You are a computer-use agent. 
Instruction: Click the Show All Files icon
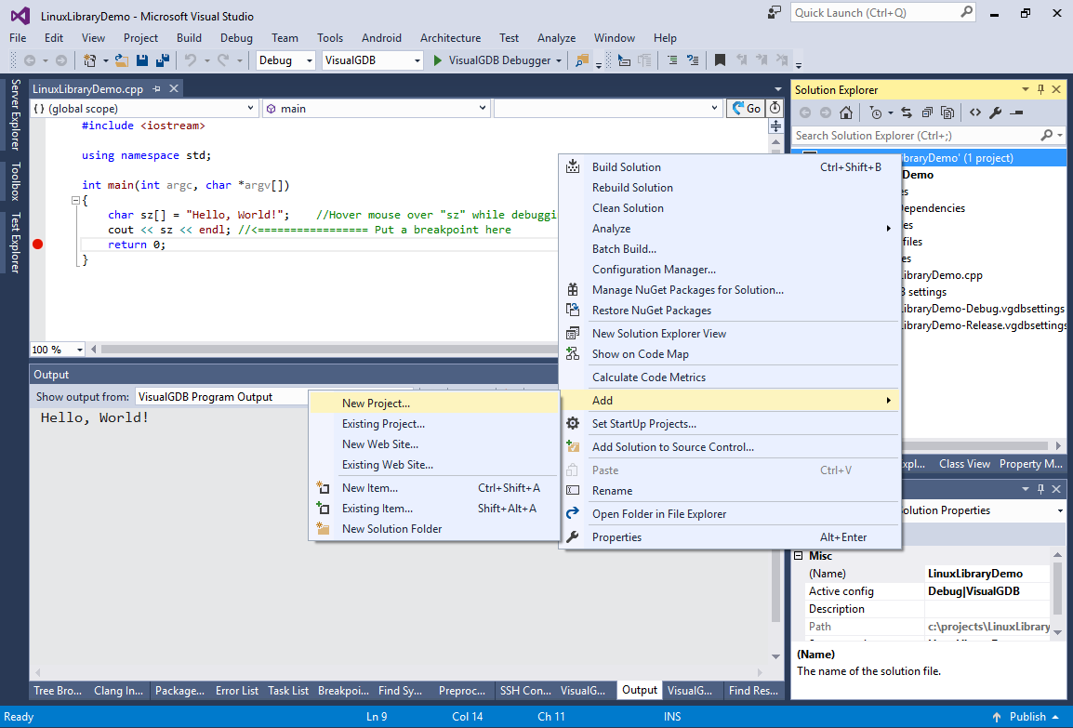(x=947, y=113)
